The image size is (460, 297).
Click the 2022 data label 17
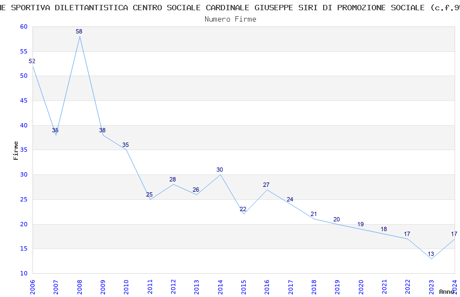(x=407, y=234)
